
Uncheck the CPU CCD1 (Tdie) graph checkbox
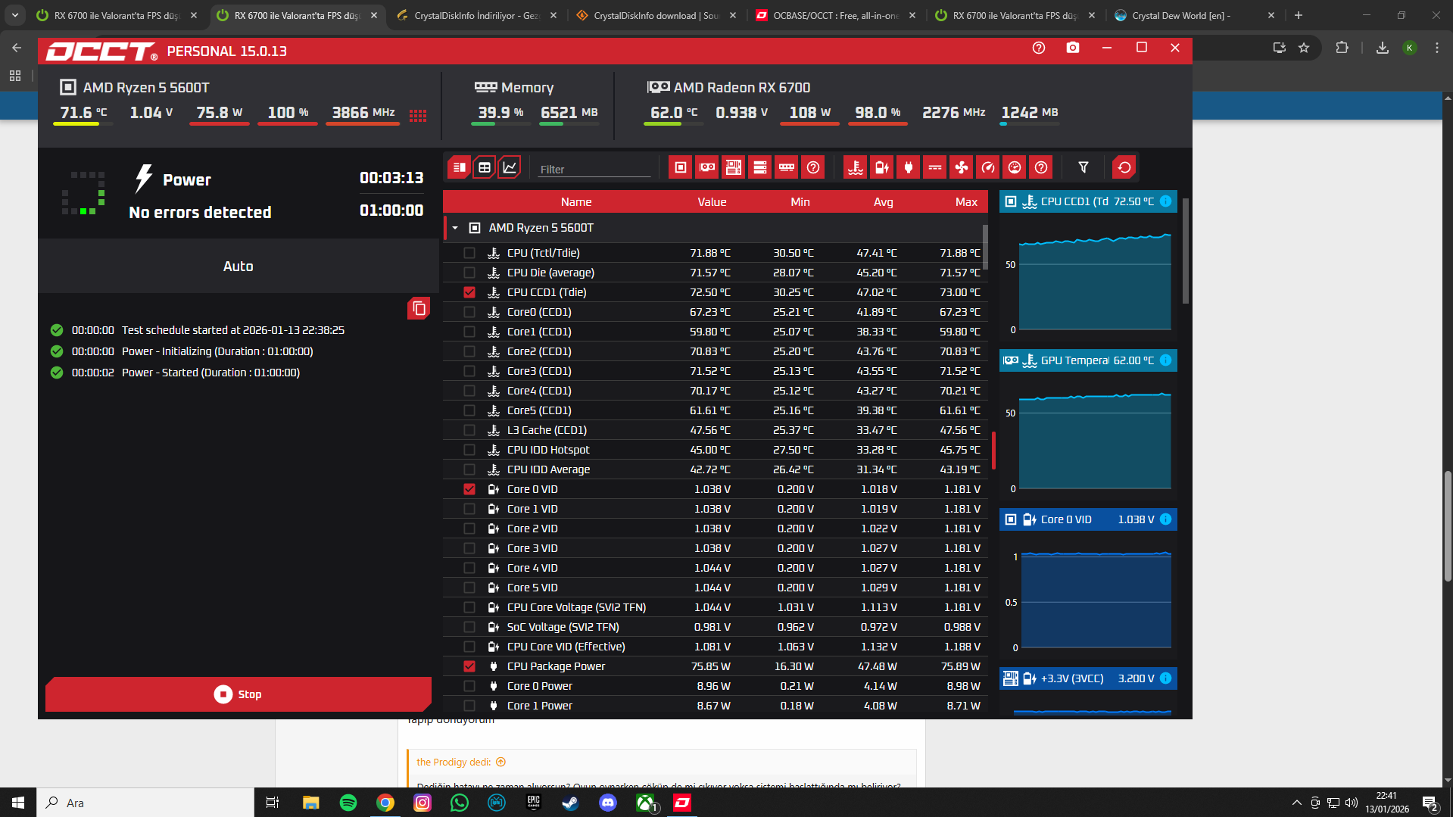(x=469, y=292)
